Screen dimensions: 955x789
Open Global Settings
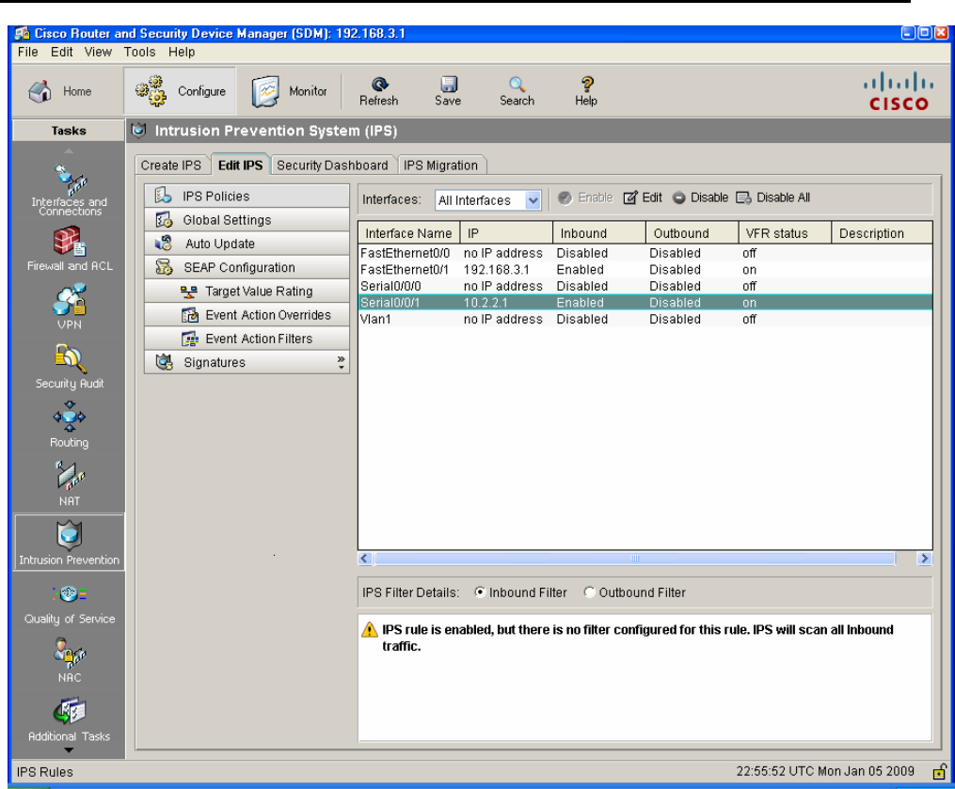[x=247, y=220]
